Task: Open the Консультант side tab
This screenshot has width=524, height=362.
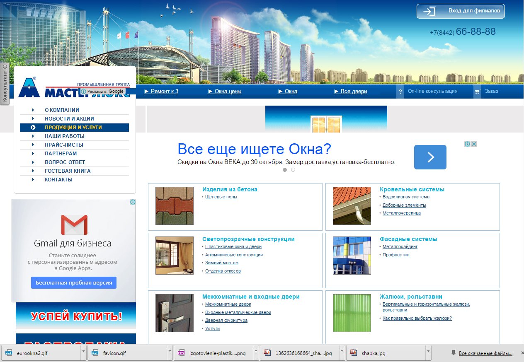Action: 5,84
